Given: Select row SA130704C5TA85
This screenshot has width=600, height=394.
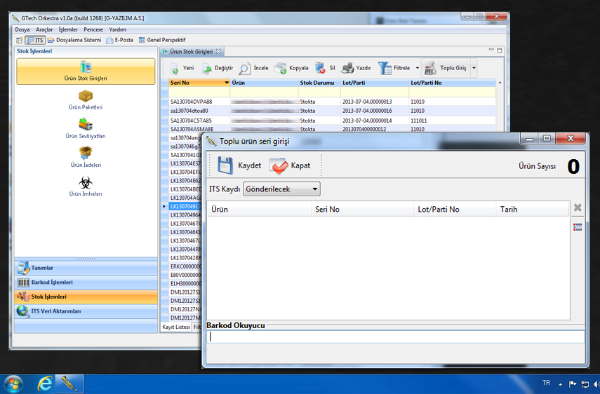Looking at the screenshot, I should (332, 121).
